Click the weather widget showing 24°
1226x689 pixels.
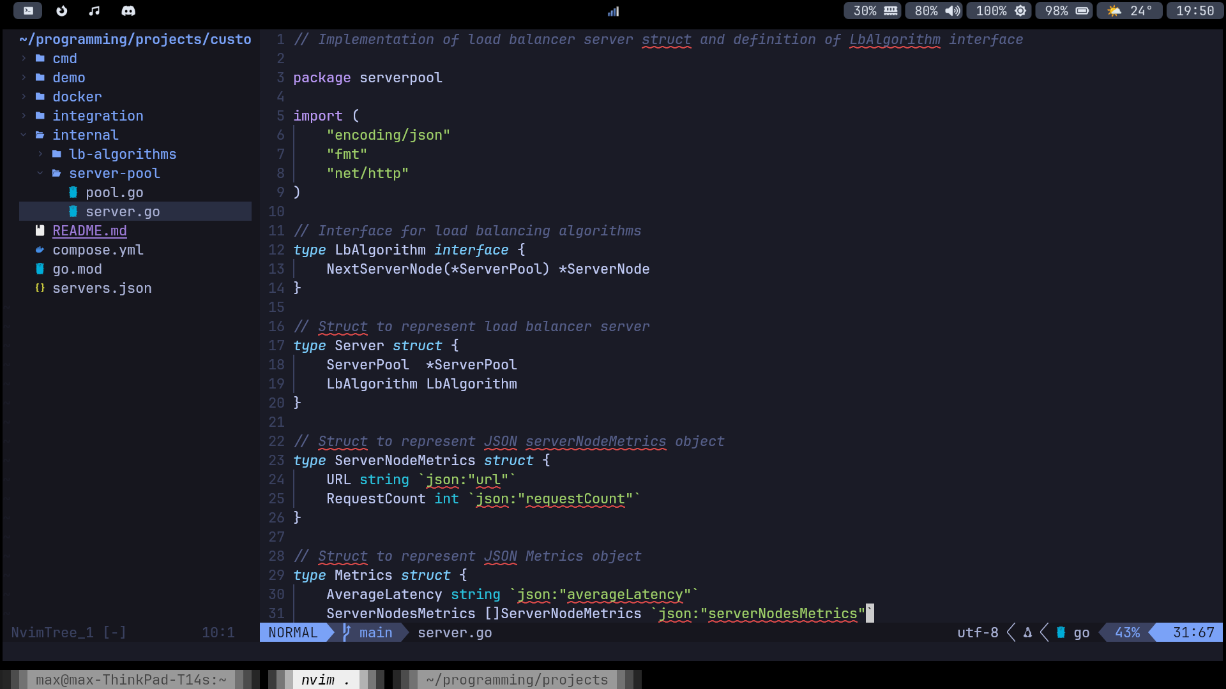coord(1130,11)
